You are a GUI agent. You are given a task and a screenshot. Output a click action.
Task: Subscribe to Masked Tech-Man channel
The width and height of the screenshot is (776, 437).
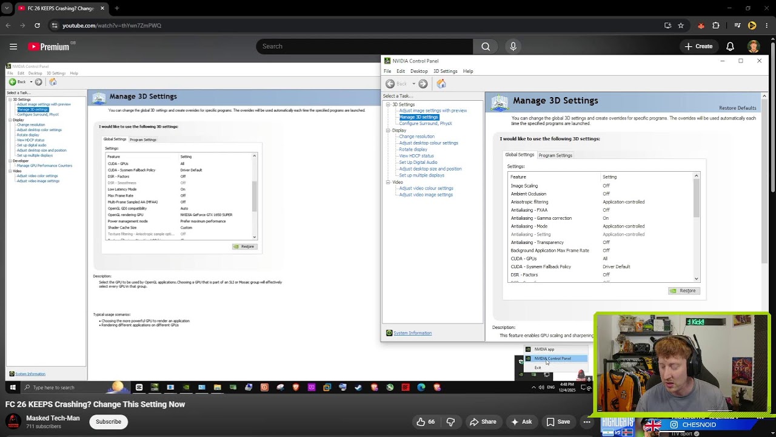109,422
